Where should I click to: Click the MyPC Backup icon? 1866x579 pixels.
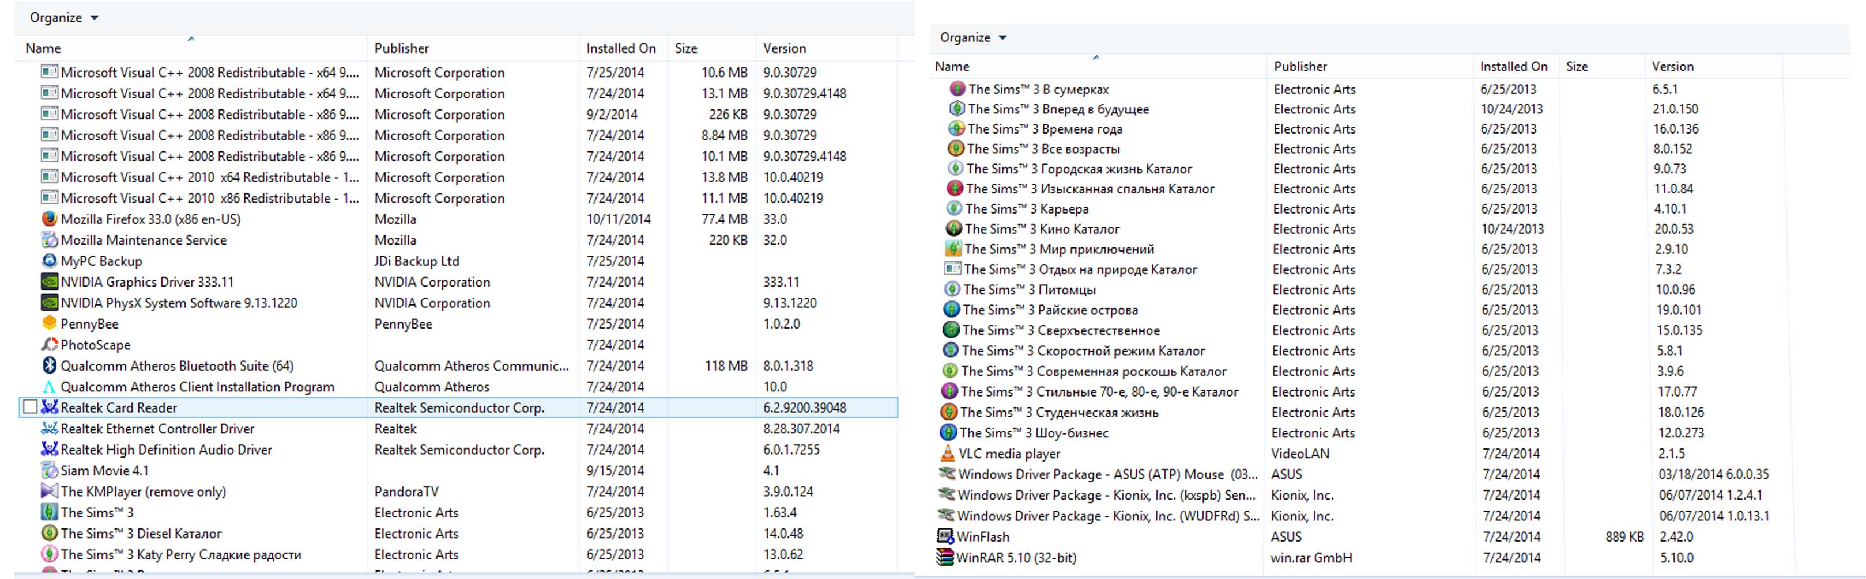tap(49, 260)
